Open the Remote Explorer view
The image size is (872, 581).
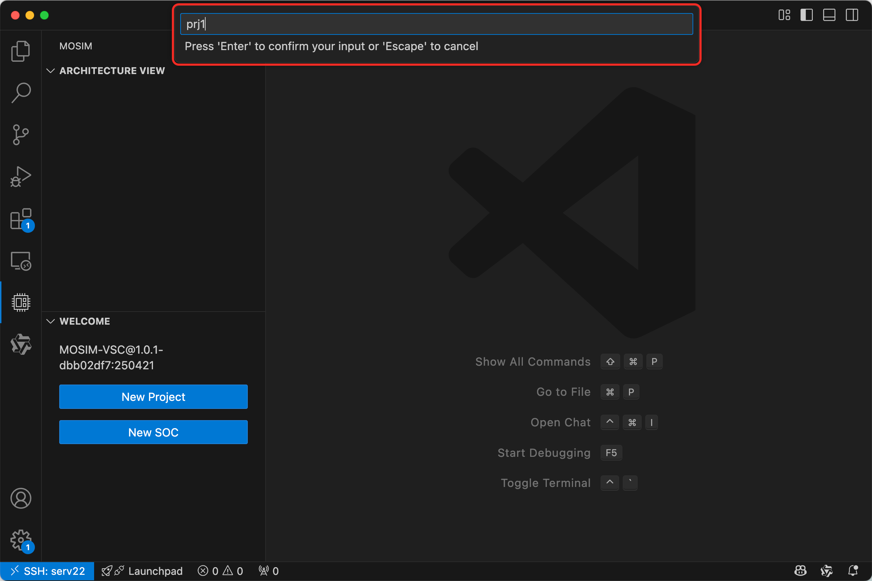tap(21, 261)
